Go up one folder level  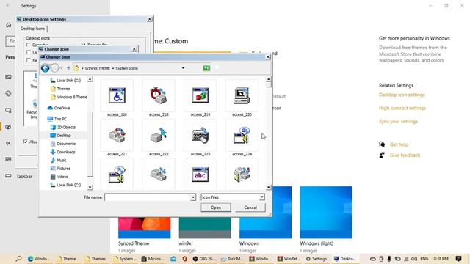(68, 68)
